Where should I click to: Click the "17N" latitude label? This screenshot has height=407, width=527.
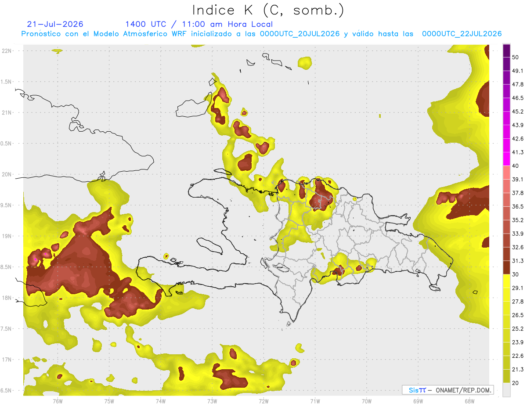(7, 360)
